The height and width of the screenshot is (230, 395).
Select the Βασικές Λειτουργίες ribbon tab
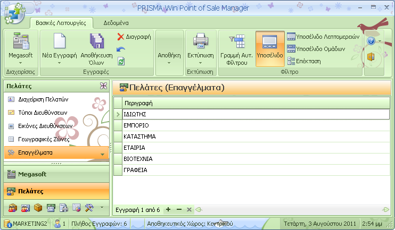(61, 23)
